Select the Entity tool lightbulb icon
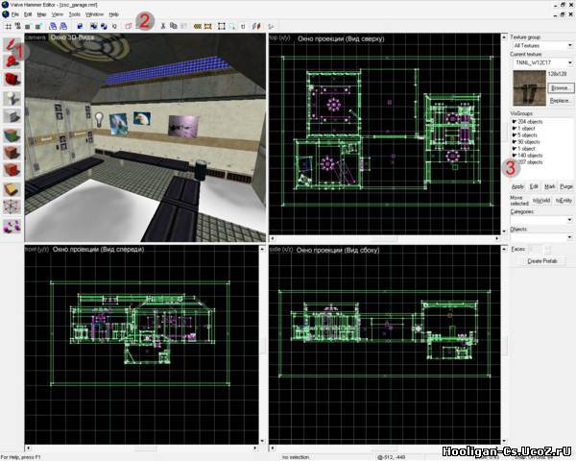 click(x=12, y=99)
